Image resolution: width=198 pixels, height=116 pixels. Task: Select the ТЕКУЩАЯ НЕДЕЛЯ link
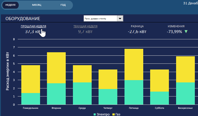pyautogui.click(x=85, y=26)
